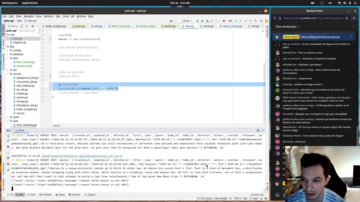Stop the process in Run panel
This screenshot has height=202, width=360.
tap(8, 147)
